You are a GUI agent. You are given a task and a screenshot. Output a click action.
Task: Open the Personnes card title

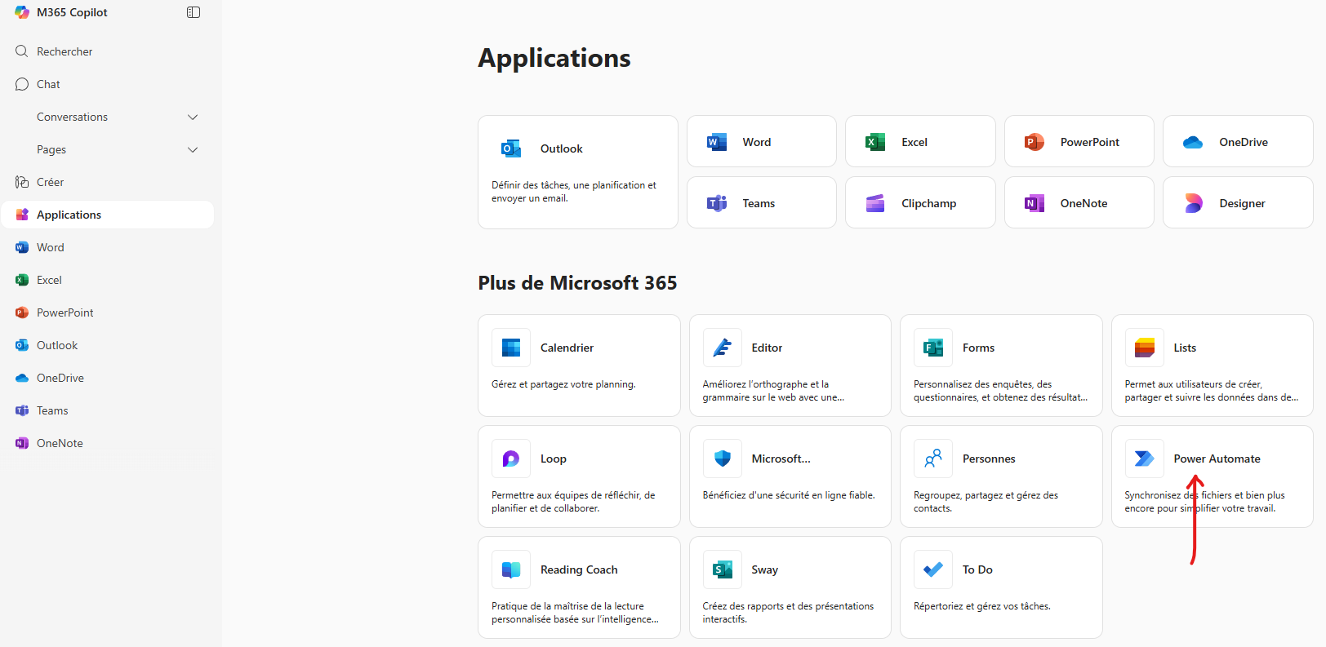click(x=989, y=459)
